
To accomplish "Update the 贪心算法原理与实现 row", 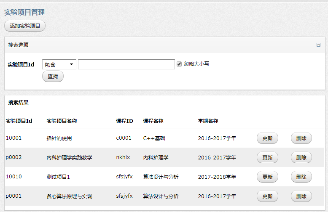I will tap(267, 196).
